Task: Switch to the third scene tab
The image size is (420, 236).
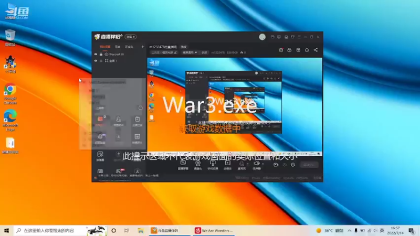Action: (x=129, y=47)
